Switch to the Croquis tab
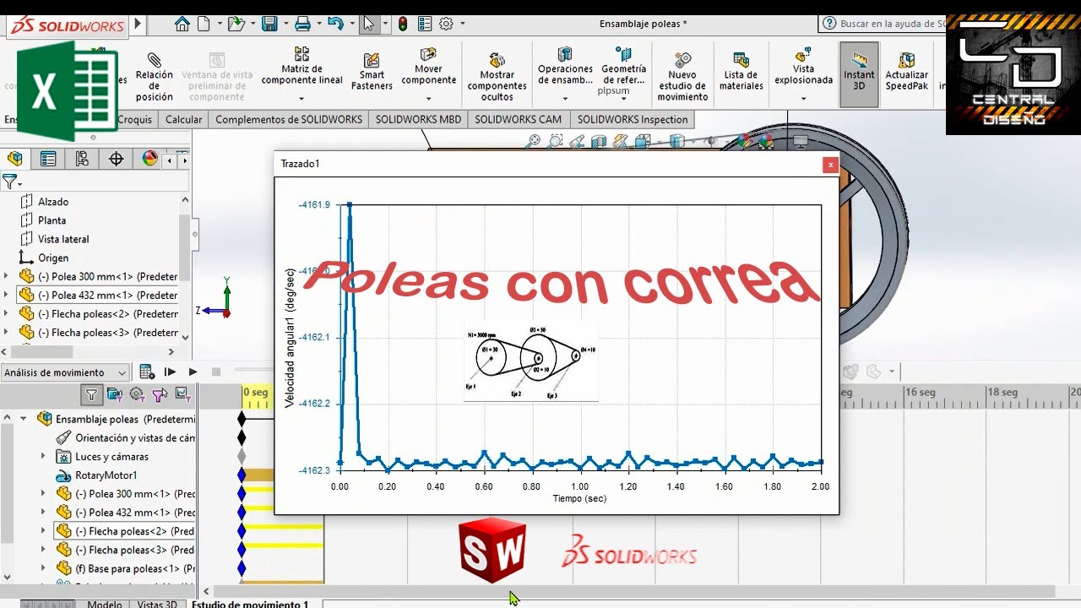This screenshot has height=608, width=1081. click(x=134, y=119)
